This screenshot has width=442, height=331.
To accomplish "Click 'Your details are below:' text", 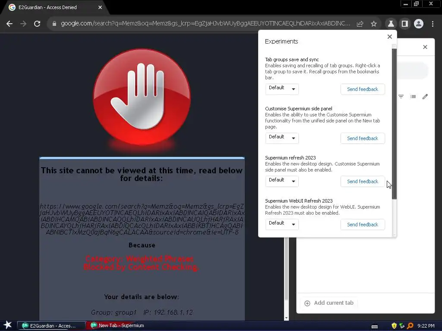I will 142,297.
